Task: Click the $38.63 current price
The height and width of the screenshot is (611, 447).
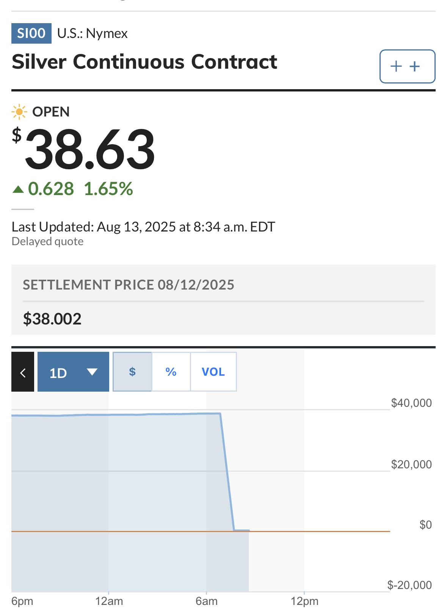Action: [x=83, y=149]
